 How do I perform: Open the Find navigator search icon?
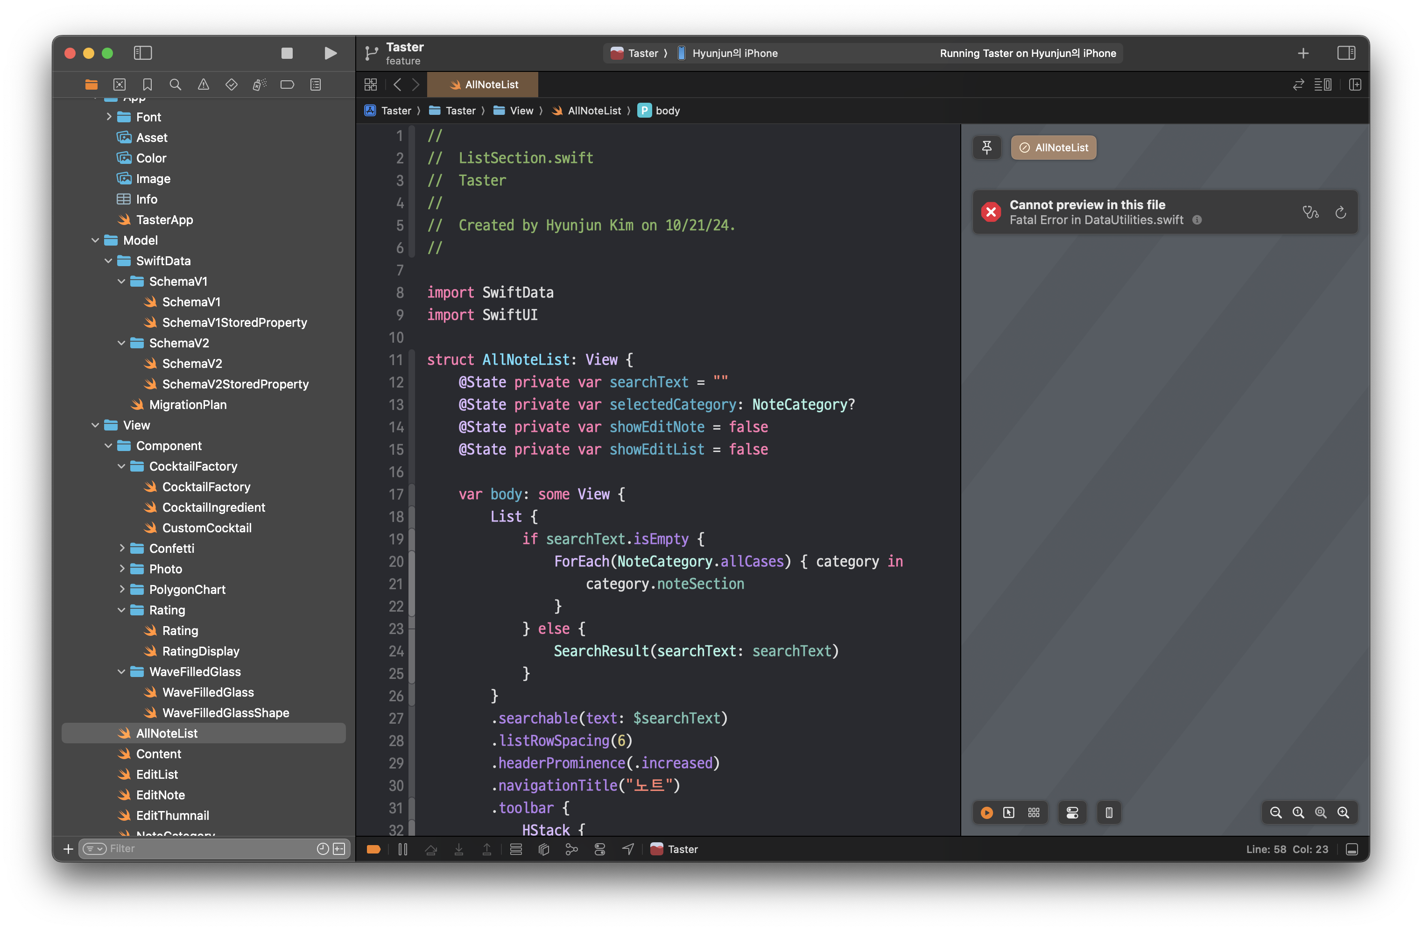click(x=175, y=84)
